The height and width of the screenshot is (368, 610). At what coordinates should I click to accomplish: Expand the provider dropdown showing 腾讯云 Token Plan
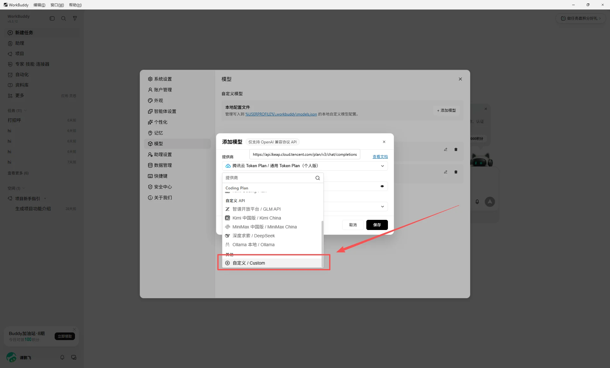click(x=305, y=166)
